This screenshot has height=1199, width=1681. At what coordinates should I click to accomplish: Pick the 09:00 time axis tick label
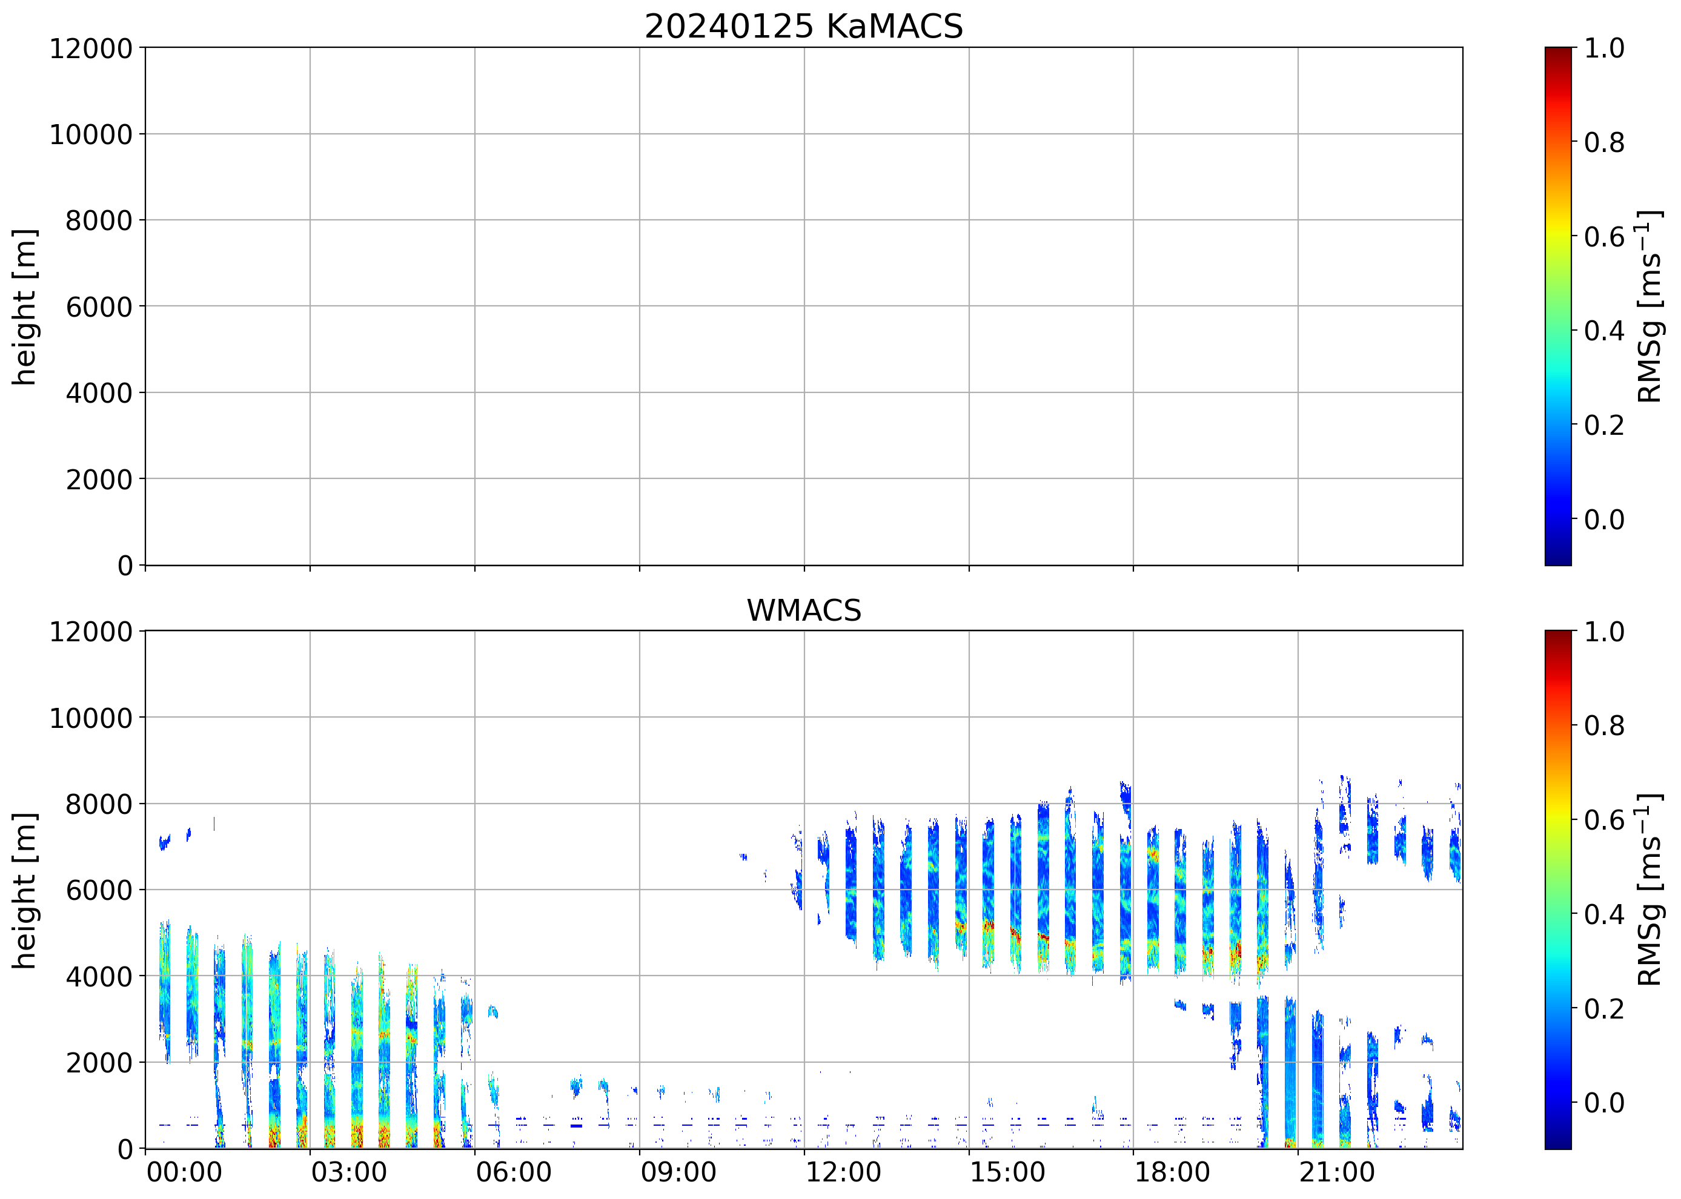click(678, 1172)
